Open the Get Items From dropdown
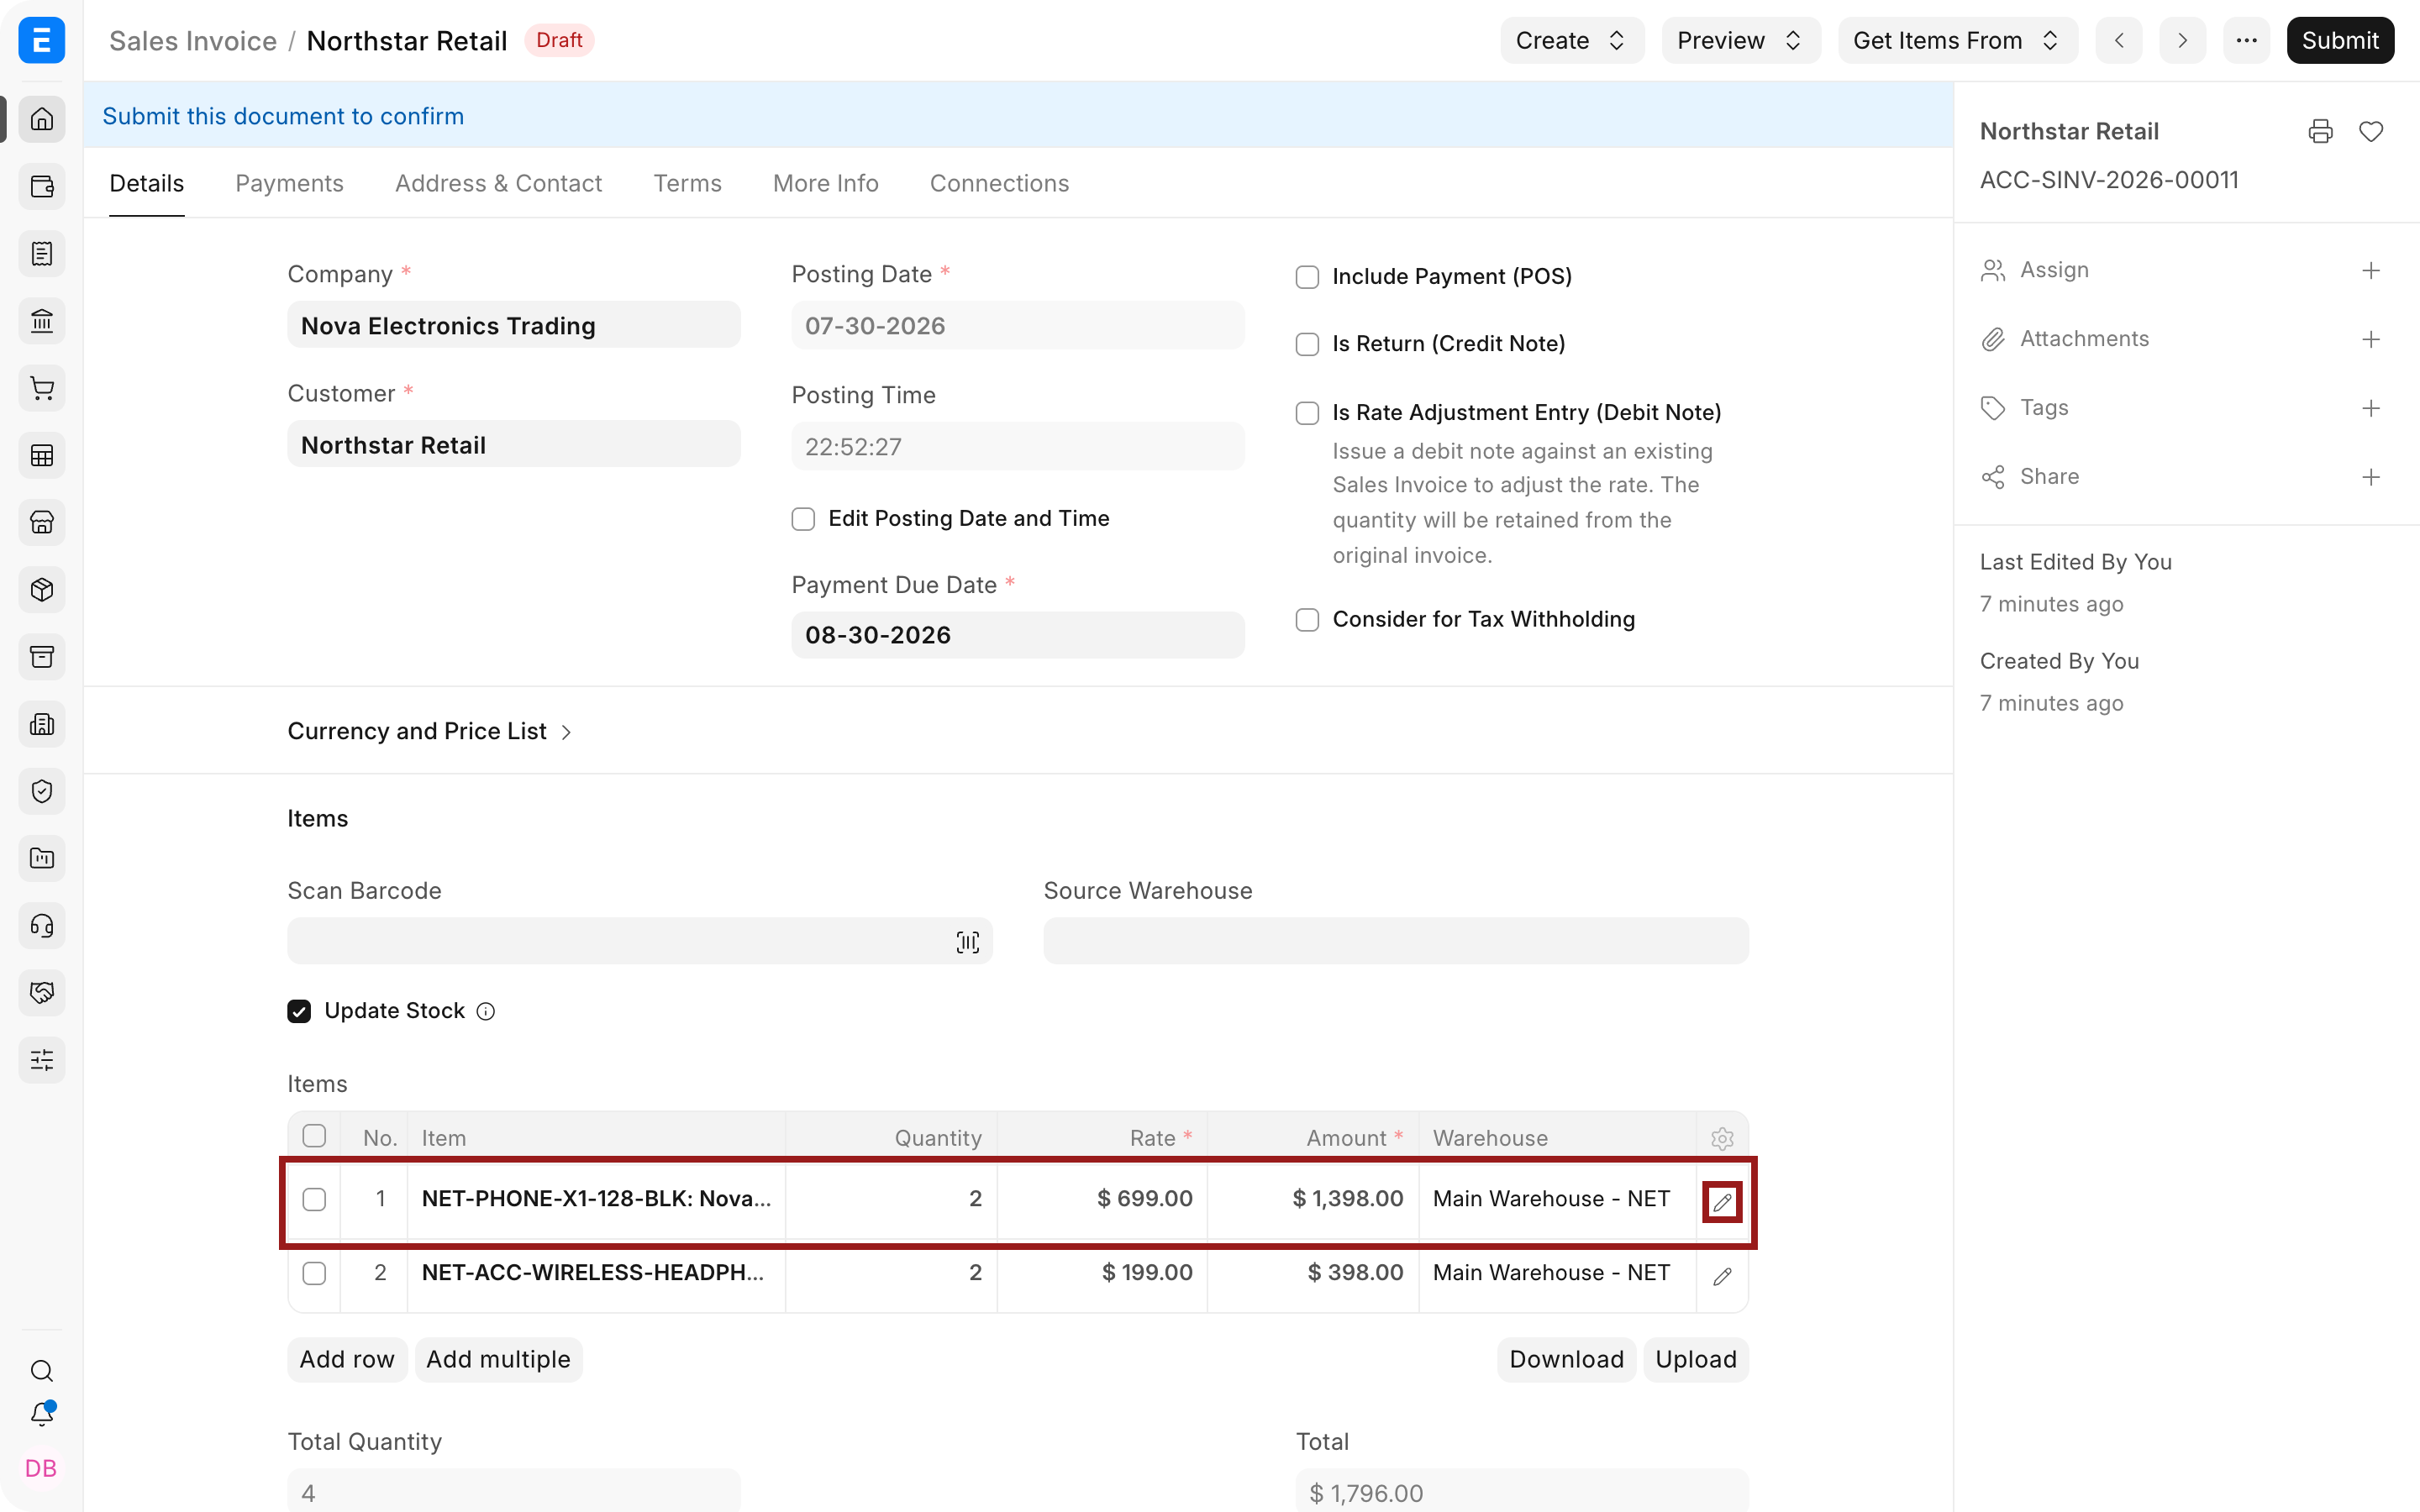 [x=1957, y=40]
